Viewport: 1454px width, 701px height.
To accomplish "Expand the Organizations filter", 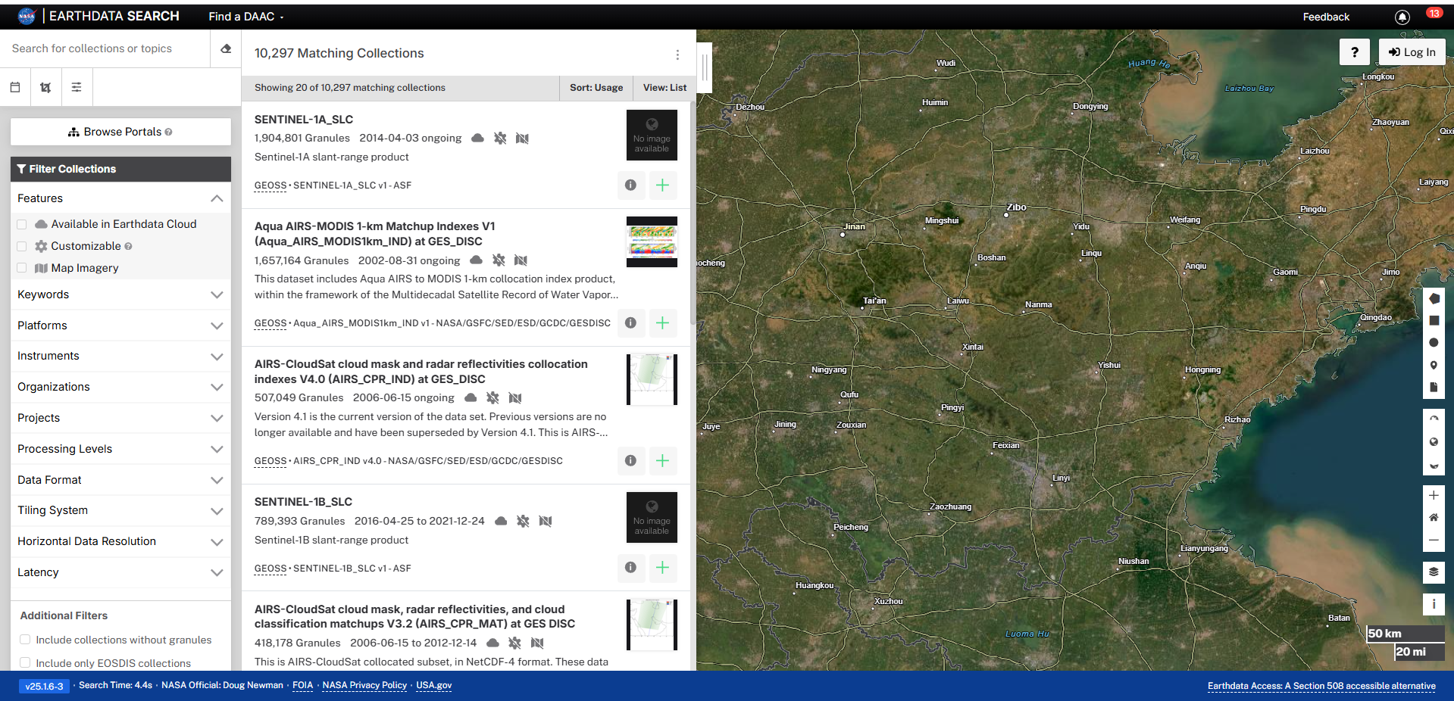I will click(x=120, y=387).
